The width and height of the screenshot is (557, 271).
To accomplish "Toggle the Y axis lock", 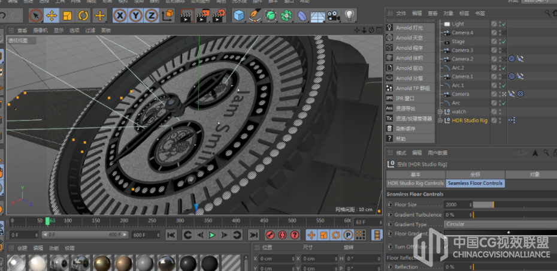I will click(x=136, y=16).
